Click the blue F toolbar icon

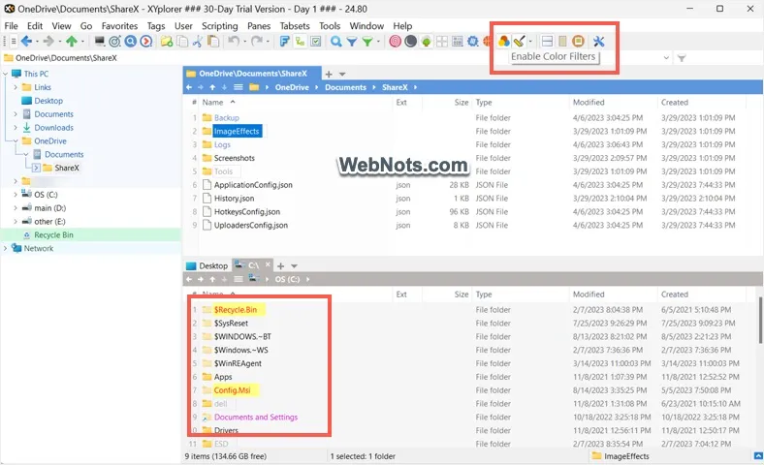284,42
